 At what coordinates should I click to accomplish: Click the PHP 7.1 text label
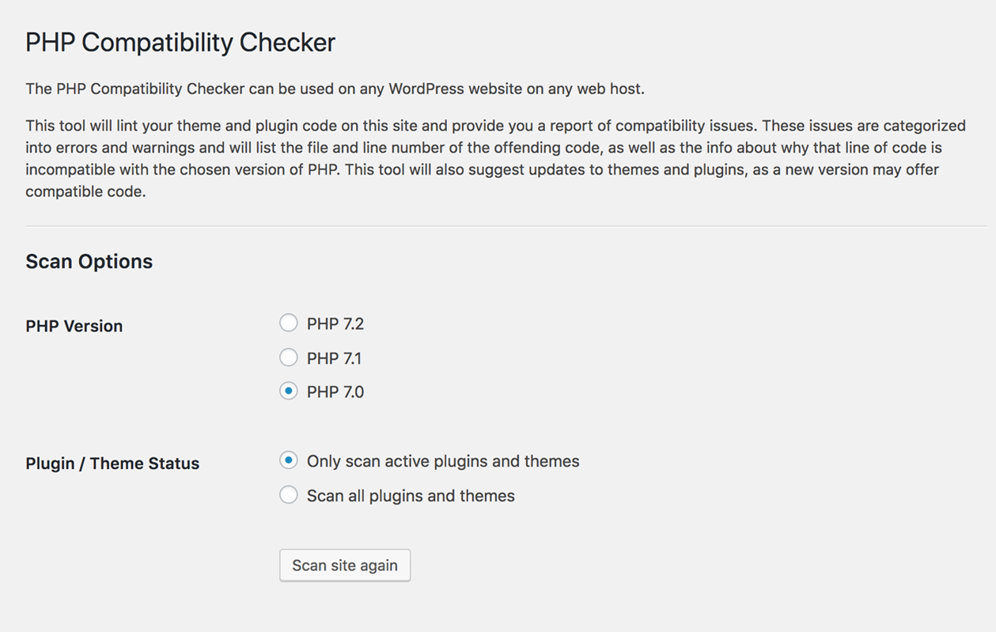[335, 358]
